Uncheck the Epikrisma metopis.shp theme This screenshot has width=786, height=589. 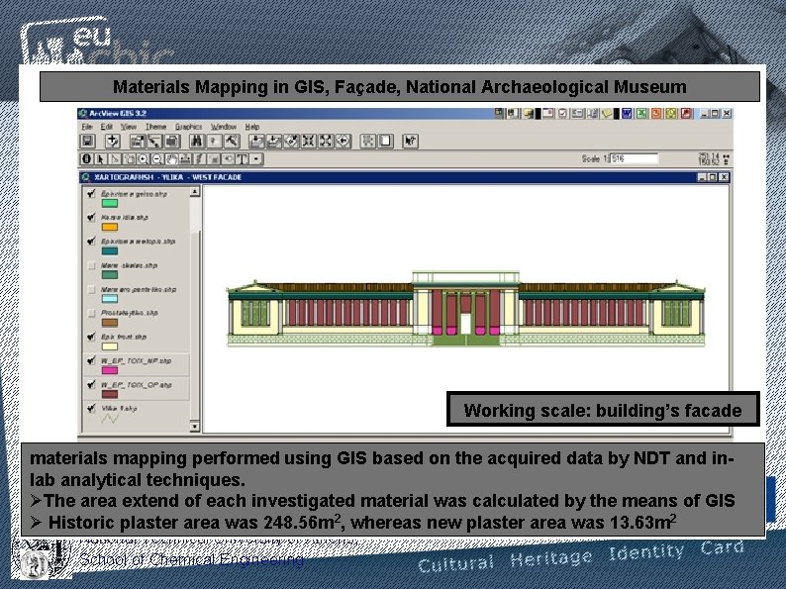coord(91,242)
